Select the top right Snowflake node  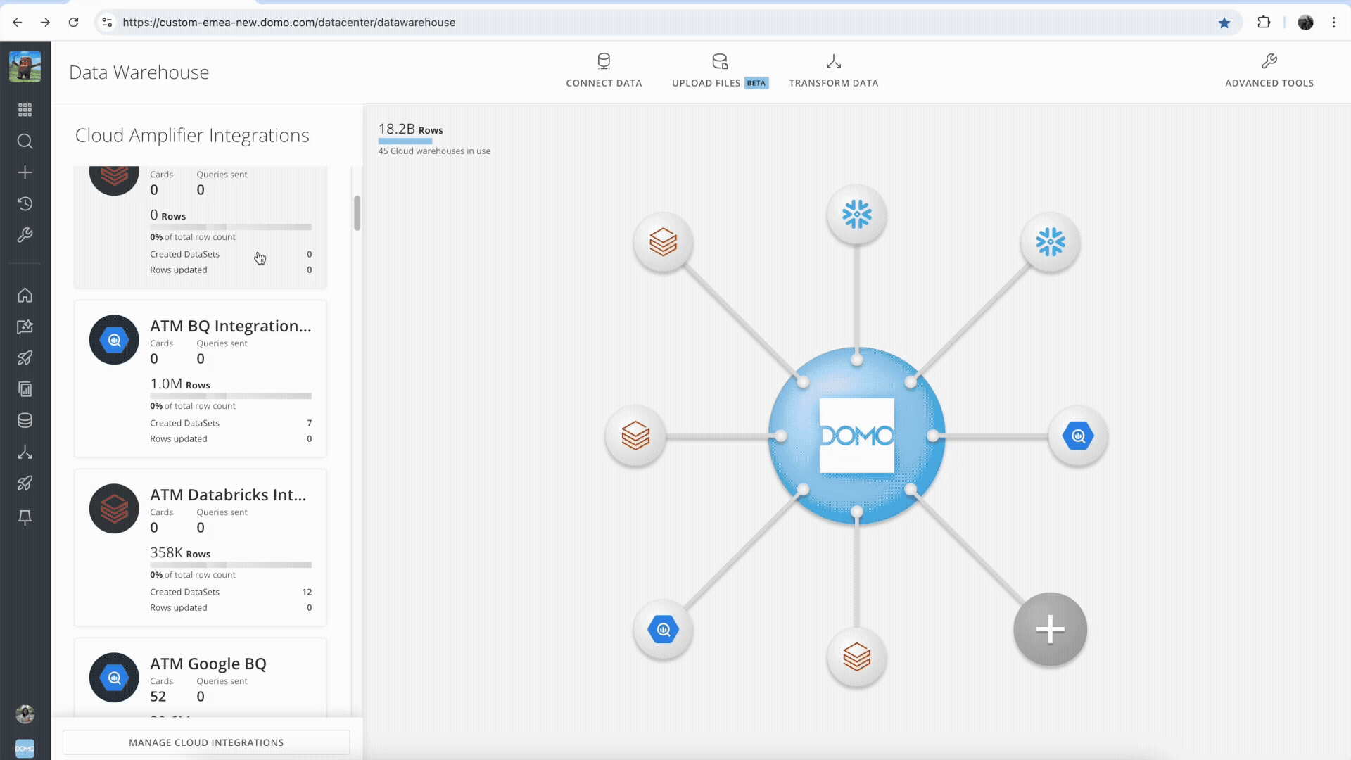coord(1050,242)
